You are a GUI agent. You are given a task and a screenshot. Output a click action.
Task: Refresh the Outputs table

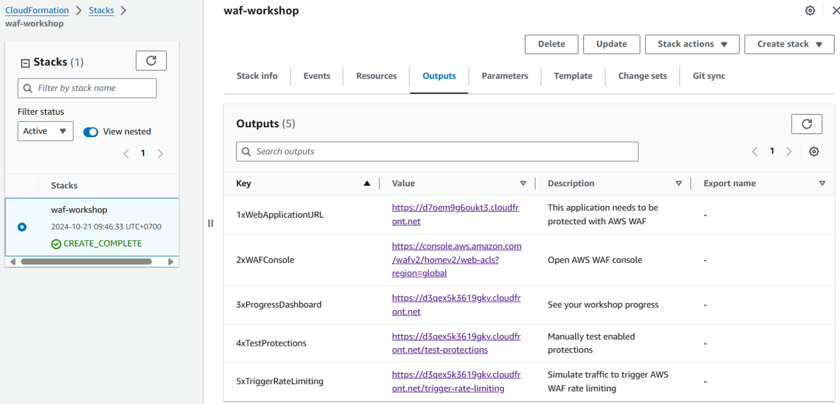807,124
